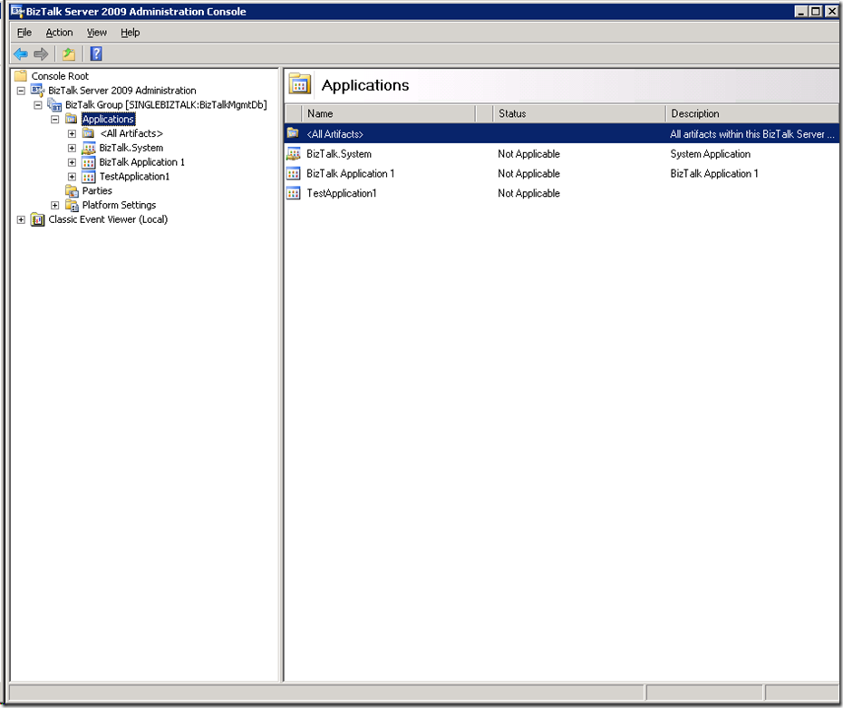The image size is (843, 708).
Task: Select BizTalk Group [SINGLEBIZTALK:BizTalkMgmtDb] label
Action: click(x=166, y=105)
